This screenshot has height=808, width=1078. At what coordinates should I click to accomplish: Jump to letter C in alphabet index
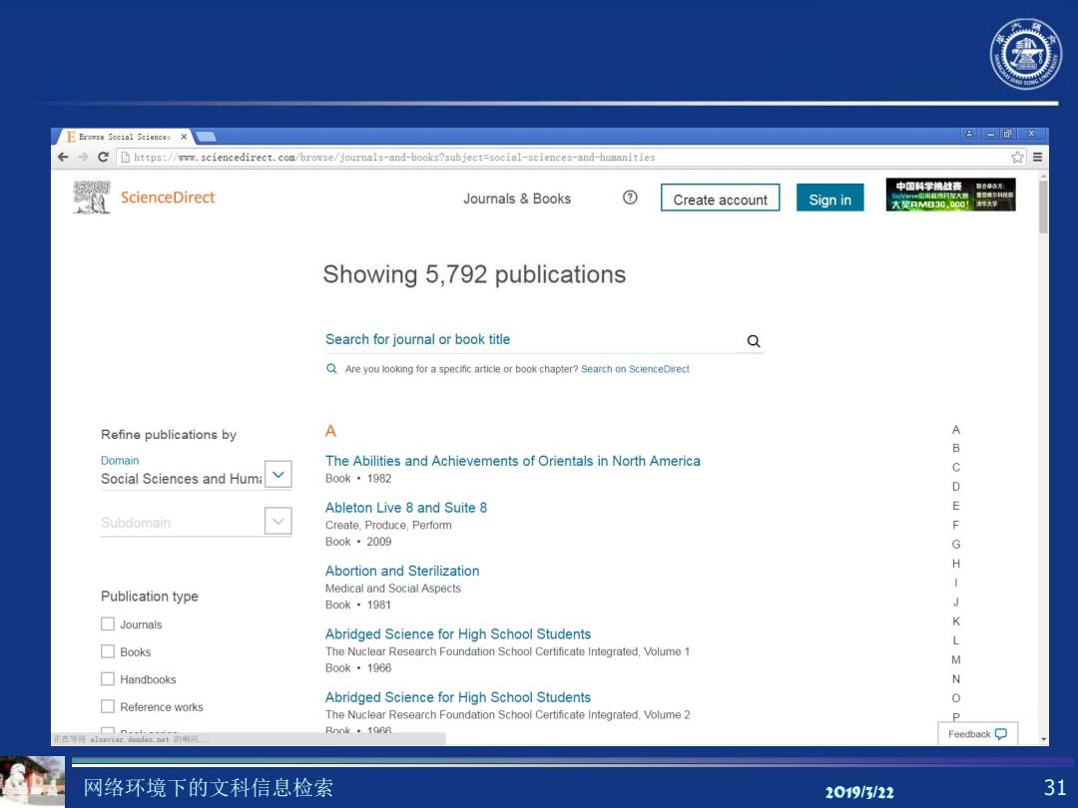coord(955,467)
